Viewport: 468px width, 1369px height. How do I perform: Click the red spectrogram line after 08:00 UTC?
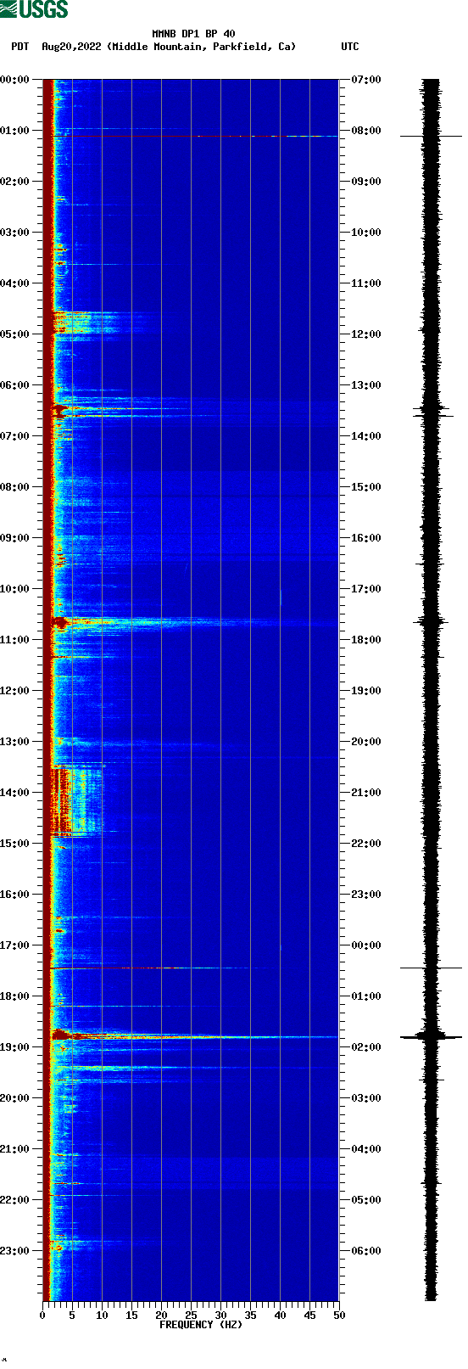(x=191, y=136)
